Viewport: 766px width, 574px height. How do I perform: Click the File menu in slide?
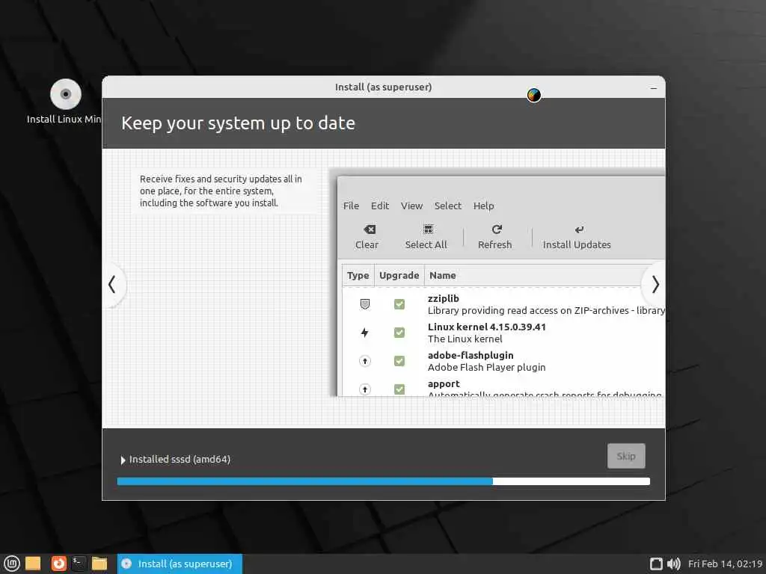[x=351, y=206]
